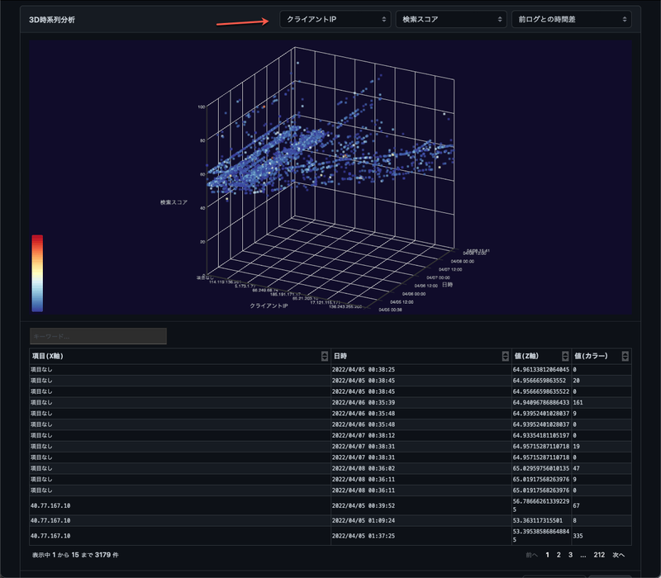
Task: Click 次へ to go to next page
Action: pyautogui.click(x=619, y=555)
